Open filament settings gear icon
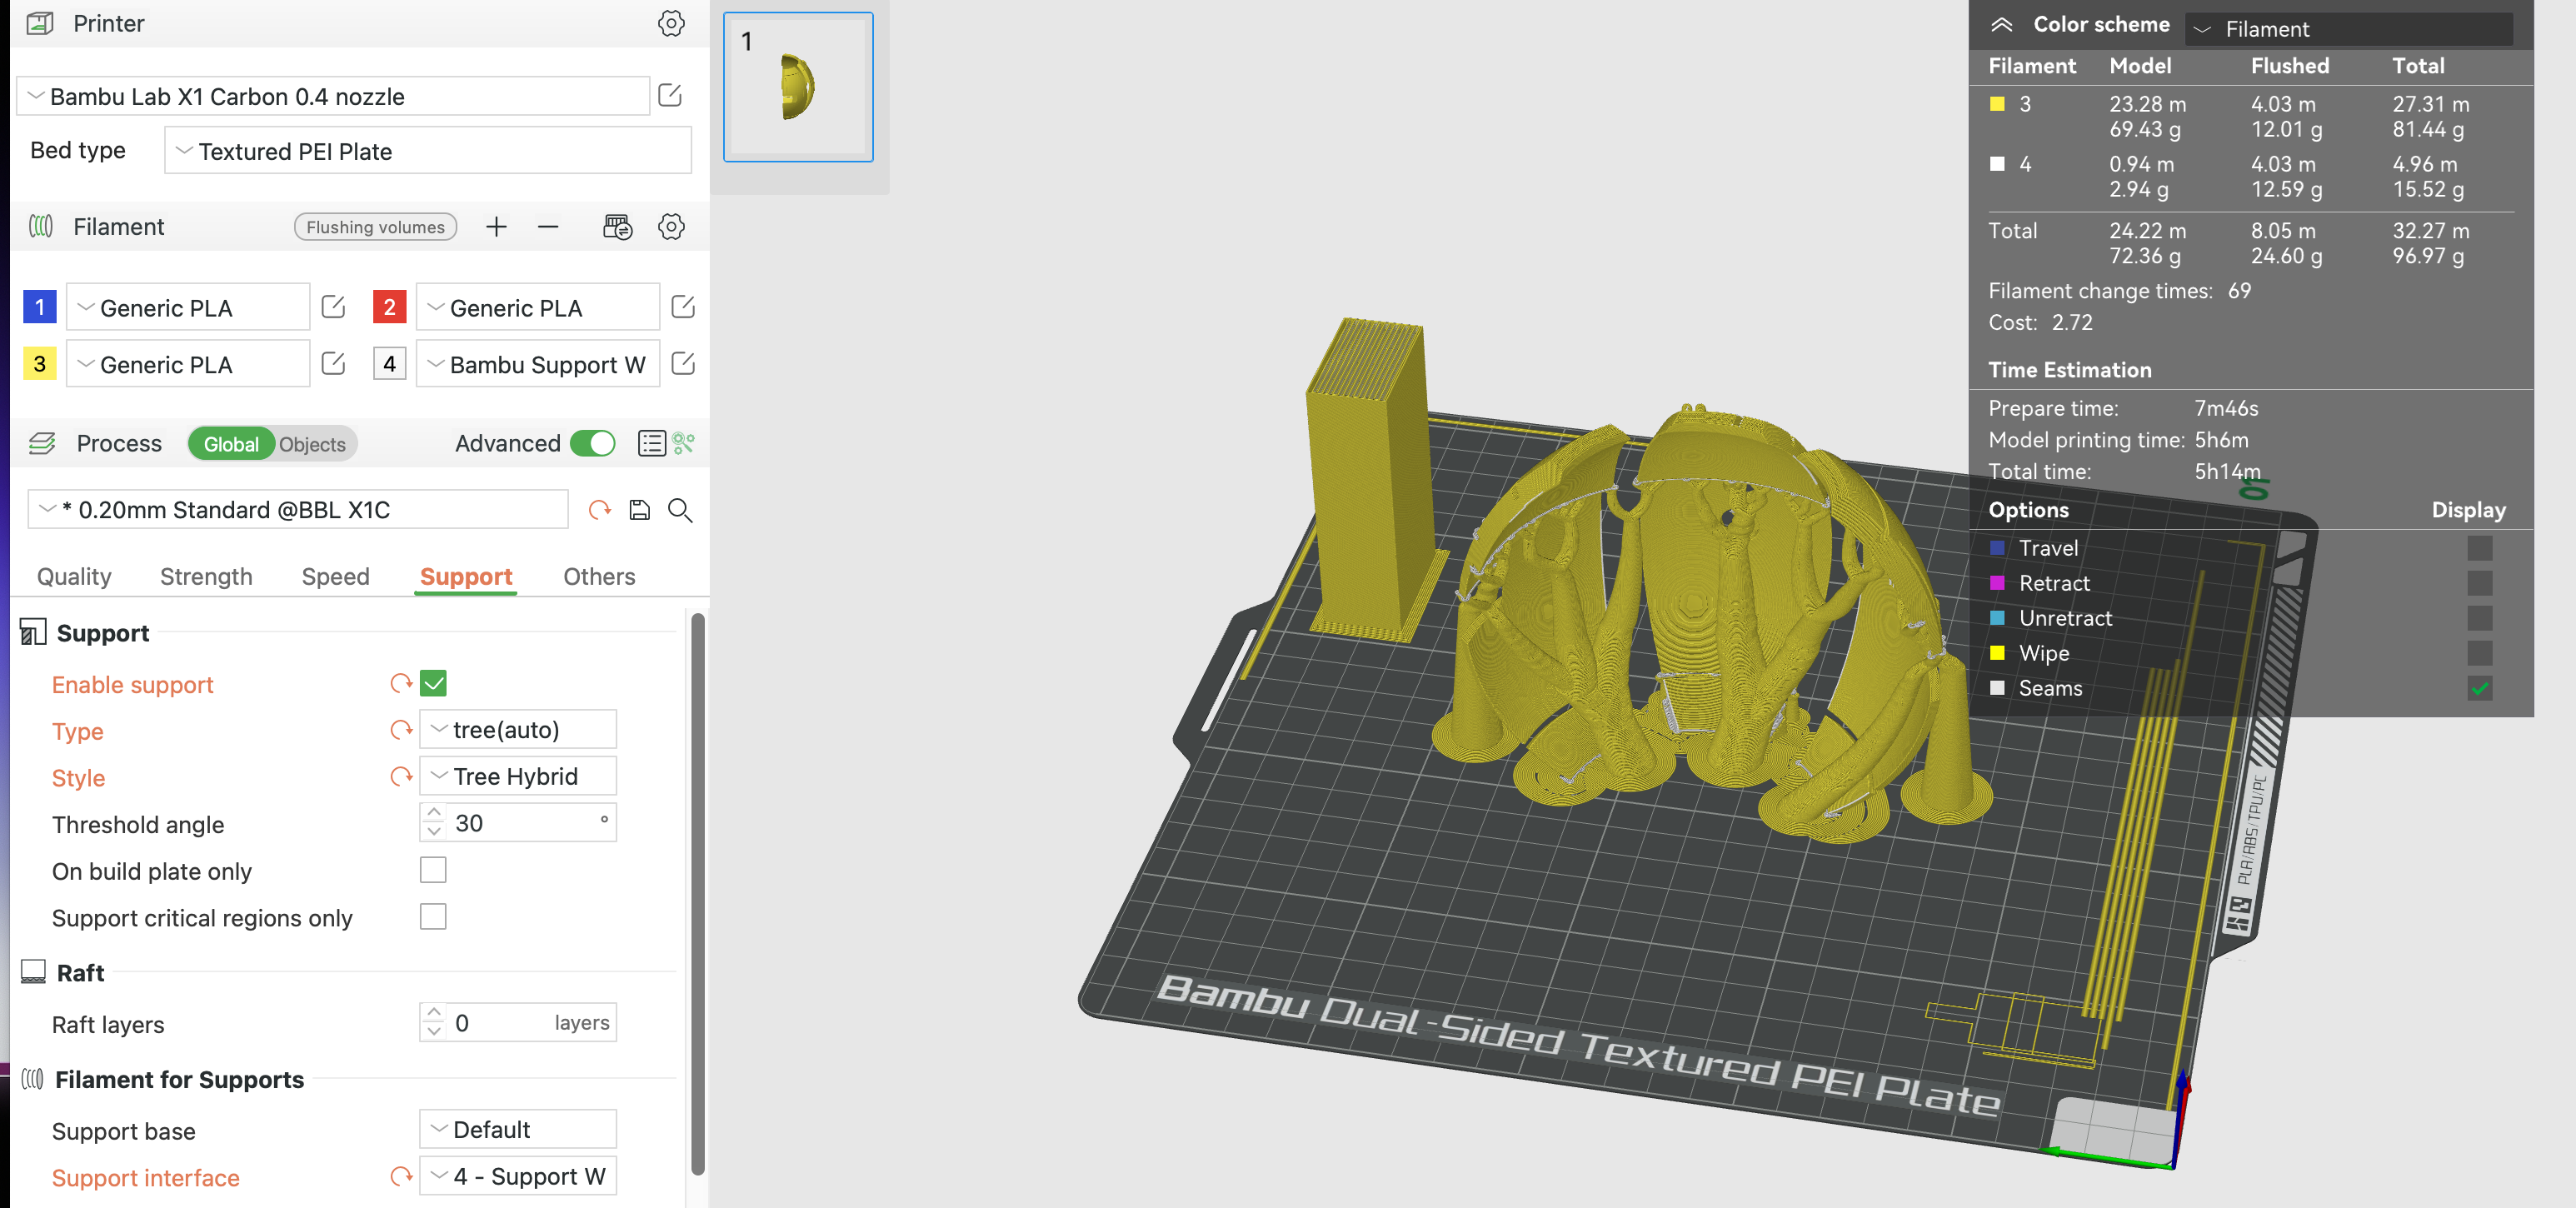This screenshot has width=2576, height=1208. (671, 226)
